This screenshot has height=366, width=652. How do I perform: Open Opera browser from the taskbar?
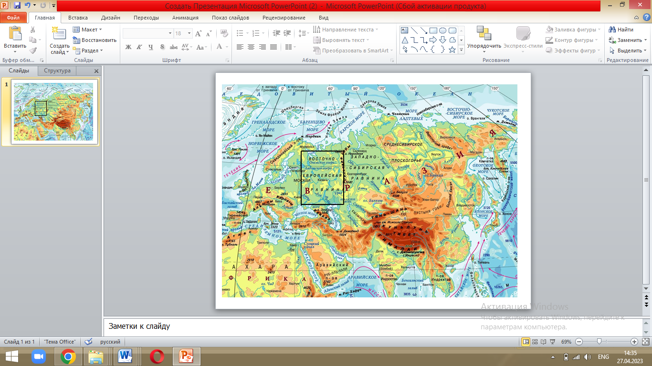click(x=157, y=356)
